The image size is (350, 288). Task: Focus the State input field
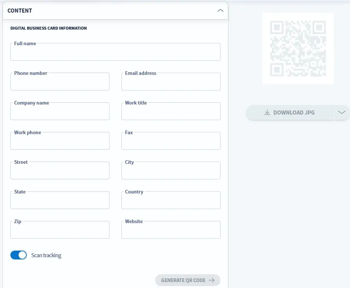[x=60, y=200]
